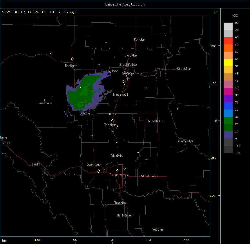Click the Drumheller label
The height and width of the screenshot is (244, 250).
tap(185, 141)
